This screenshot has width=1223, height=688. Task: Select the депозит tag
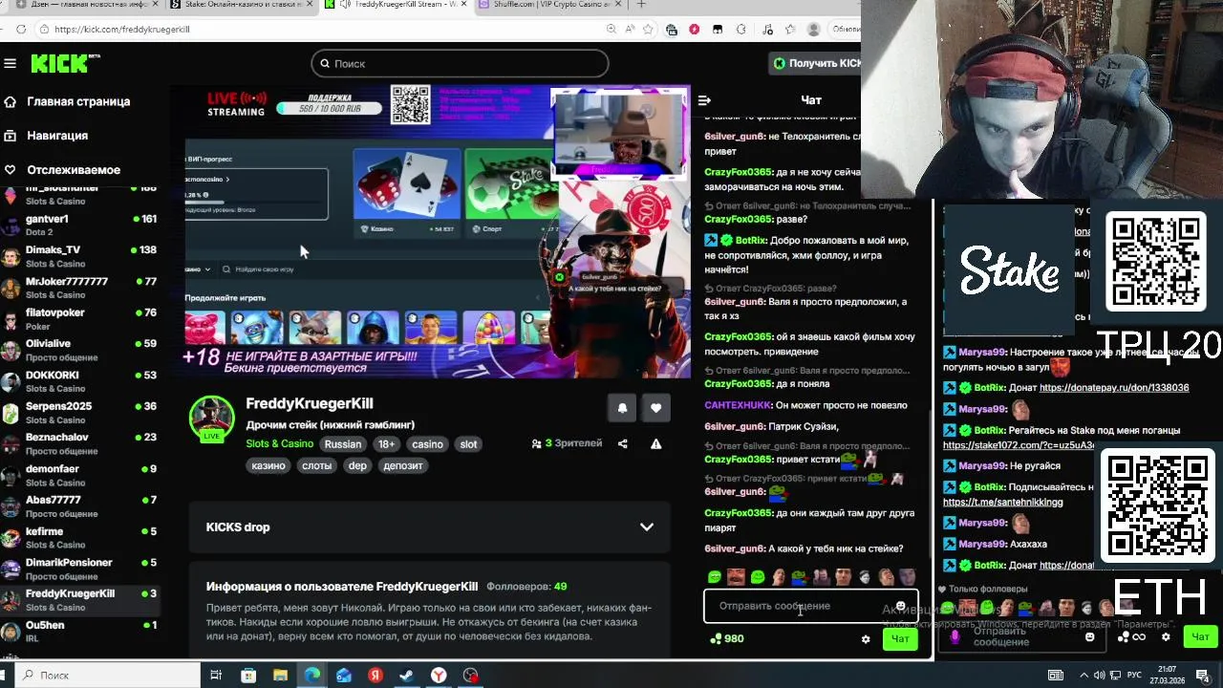click(x=402, y=465)
